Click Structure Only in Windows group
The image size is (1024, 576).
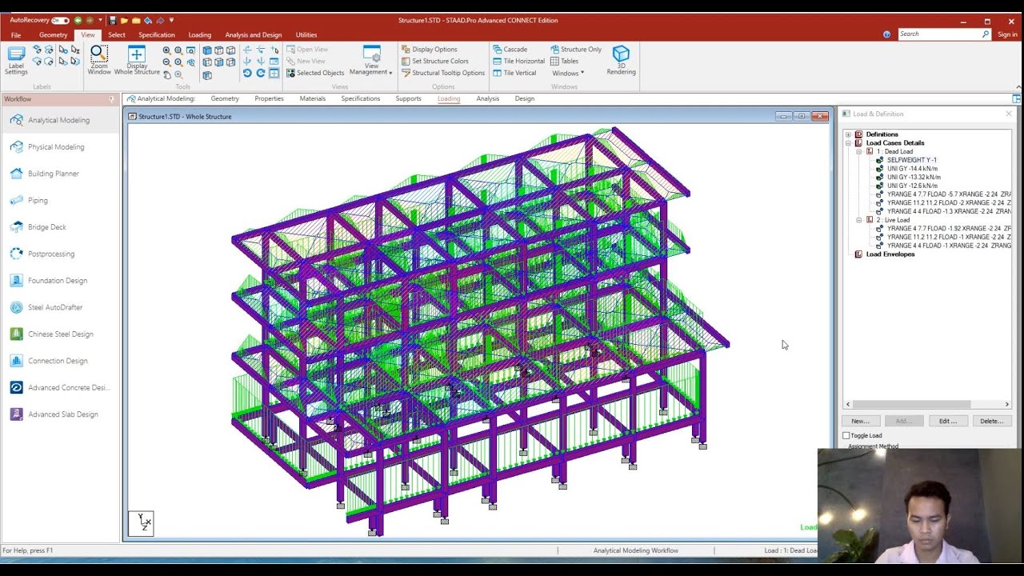576,50
